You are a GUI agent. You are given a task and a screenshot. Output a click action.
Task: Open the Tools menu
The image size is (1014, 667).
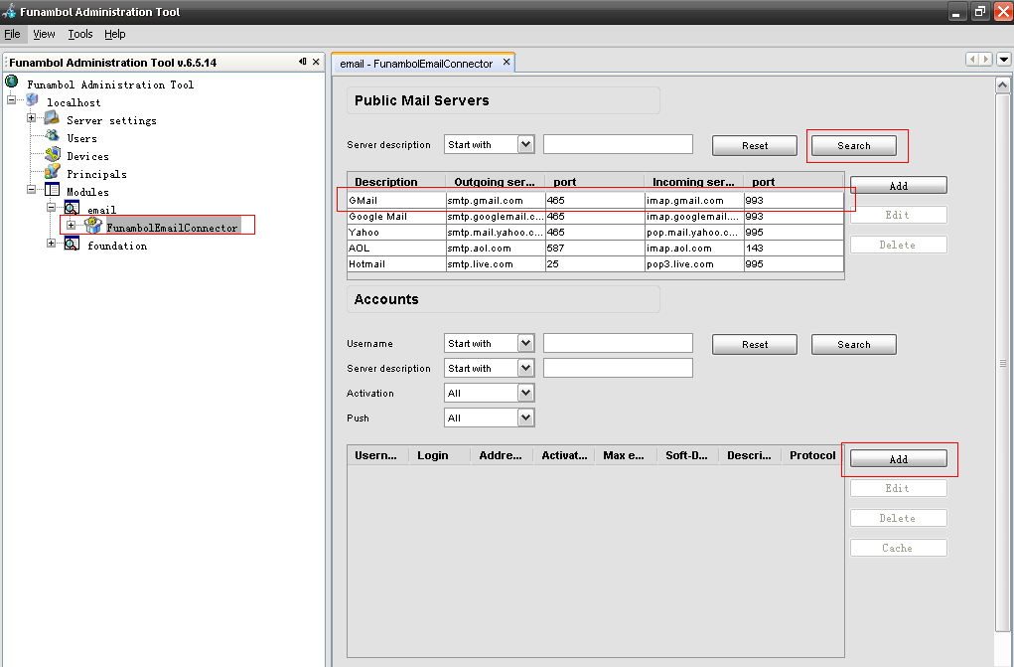tap(80, 34)
